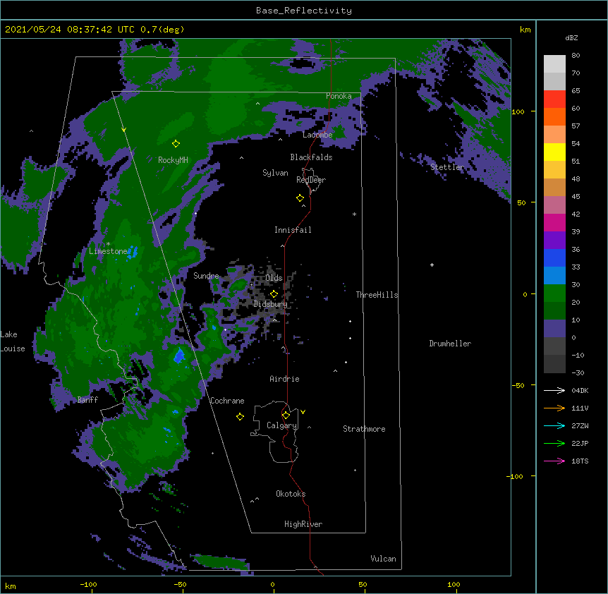Screen dimensions: 608x594
Task: Click the asterisk marker above Limestone label
Action: click(x=108, y=244)
